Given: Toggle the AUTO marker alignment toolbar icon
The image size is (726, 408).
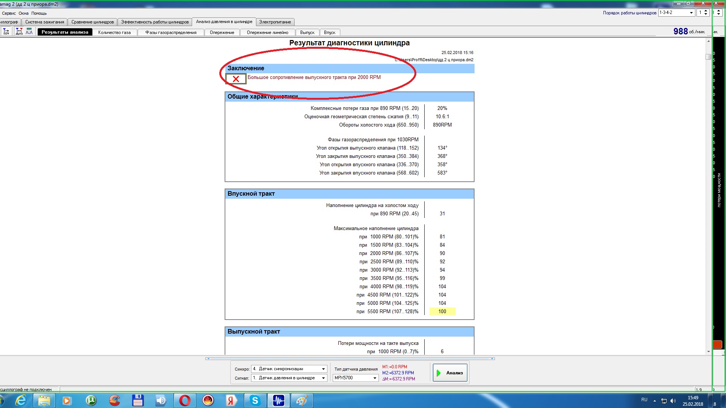Looking at the screenshot, I should pyautogui.click(x=19, y=32).
